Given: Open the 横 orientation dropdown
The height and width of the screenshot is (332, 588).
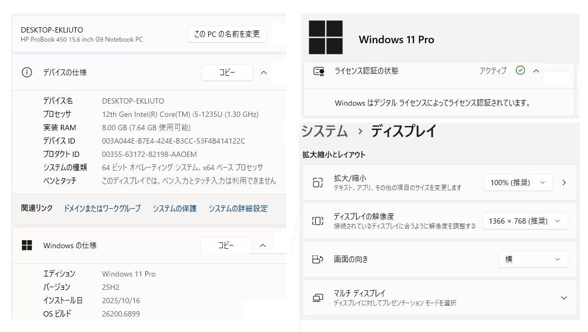Looking at the screenshot, I should [x=533, y=259].
